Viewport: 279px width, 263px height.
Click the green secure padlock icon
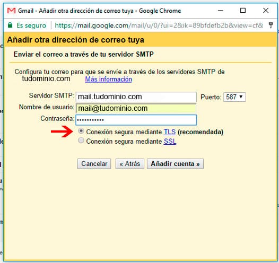coord(10,25)
